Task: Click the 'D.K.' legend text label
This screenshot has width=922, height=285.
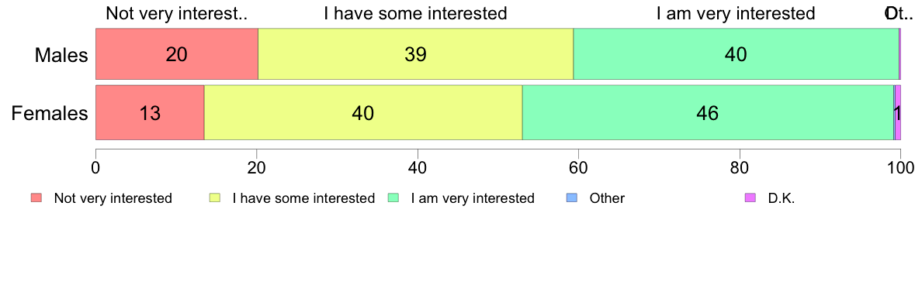Action: tap(782, 198)
